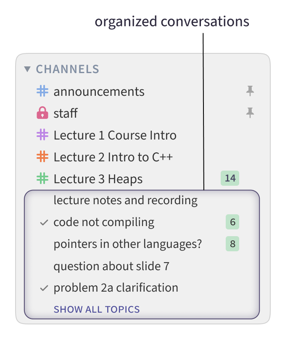Select the Lecture 1 Course Intro channel
The image size is (285, 337).
(x=115, y=135)
